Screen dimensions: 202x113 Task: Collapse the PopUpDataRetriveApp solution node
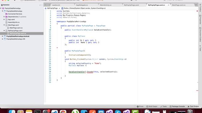point(1,8)
